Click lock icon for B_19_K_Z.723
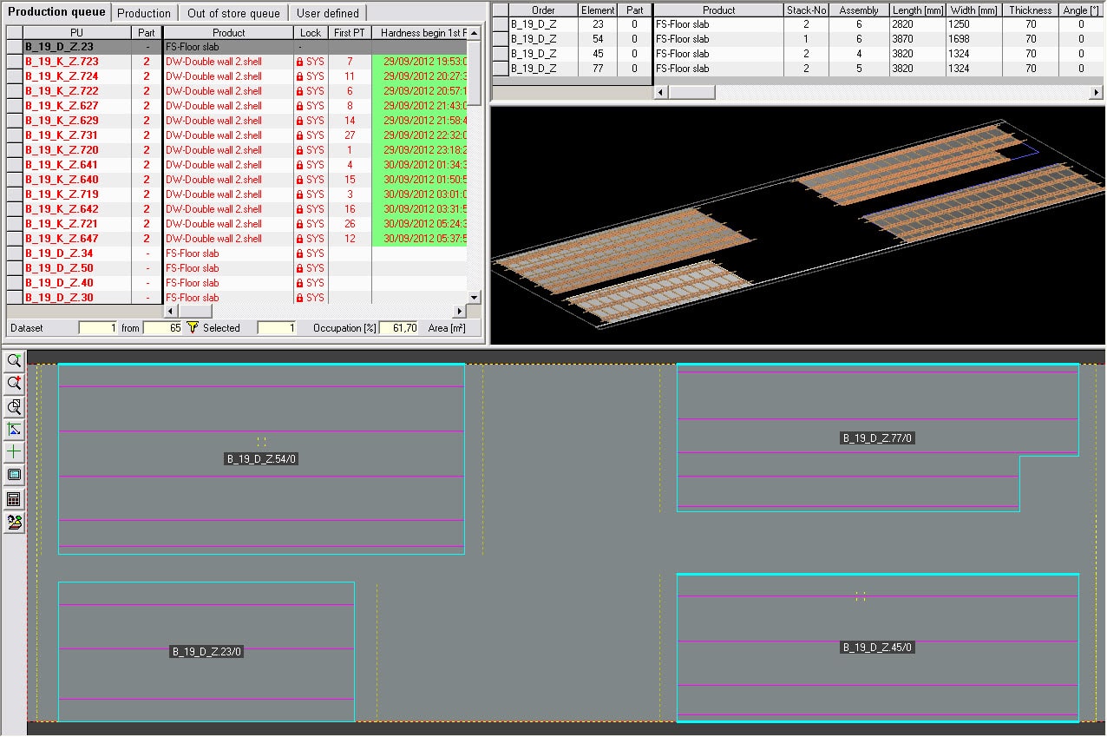1107x737 pixels. (300, 62)
